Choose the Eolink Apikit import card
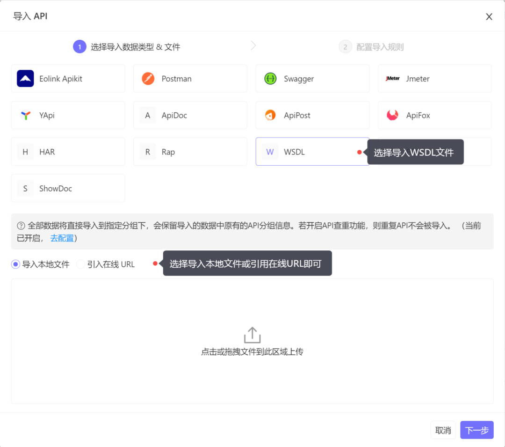Screen dimensions: 505x447 [68, 79]
